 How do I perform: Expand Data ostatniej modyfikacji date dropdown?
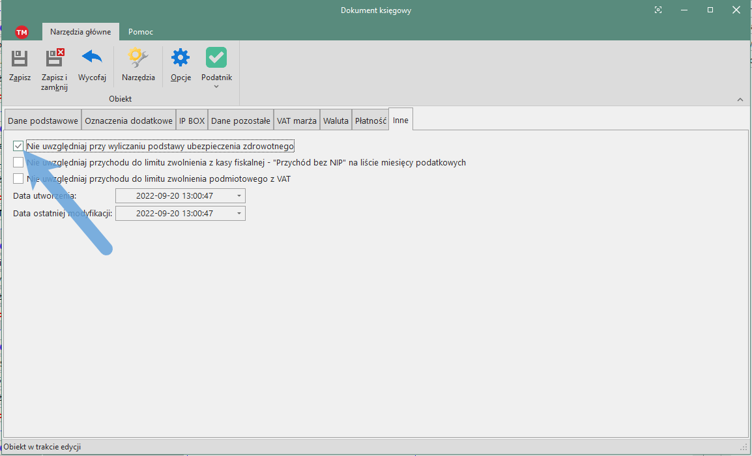(239, 214)
